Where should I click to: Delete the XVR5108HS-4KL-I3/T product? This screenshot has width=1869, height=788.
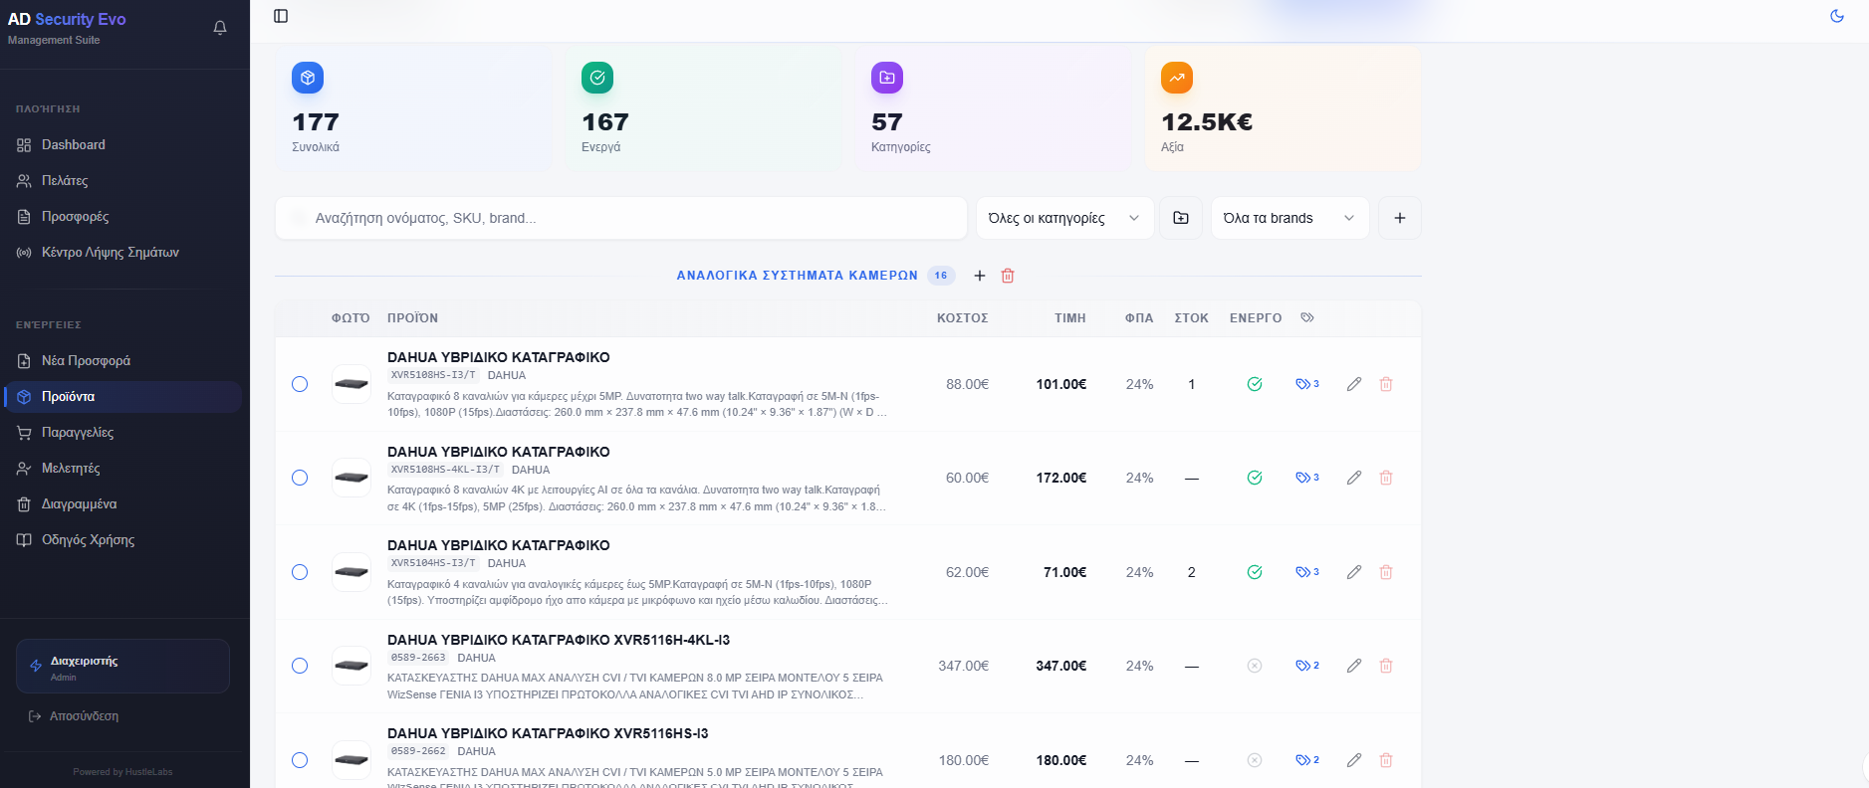[x=1386, y=478]
